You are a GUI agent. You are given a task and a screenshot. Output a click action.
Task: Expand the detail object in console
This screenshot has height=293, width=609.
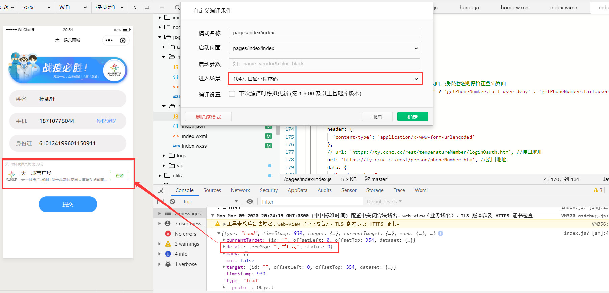(224, 247)
